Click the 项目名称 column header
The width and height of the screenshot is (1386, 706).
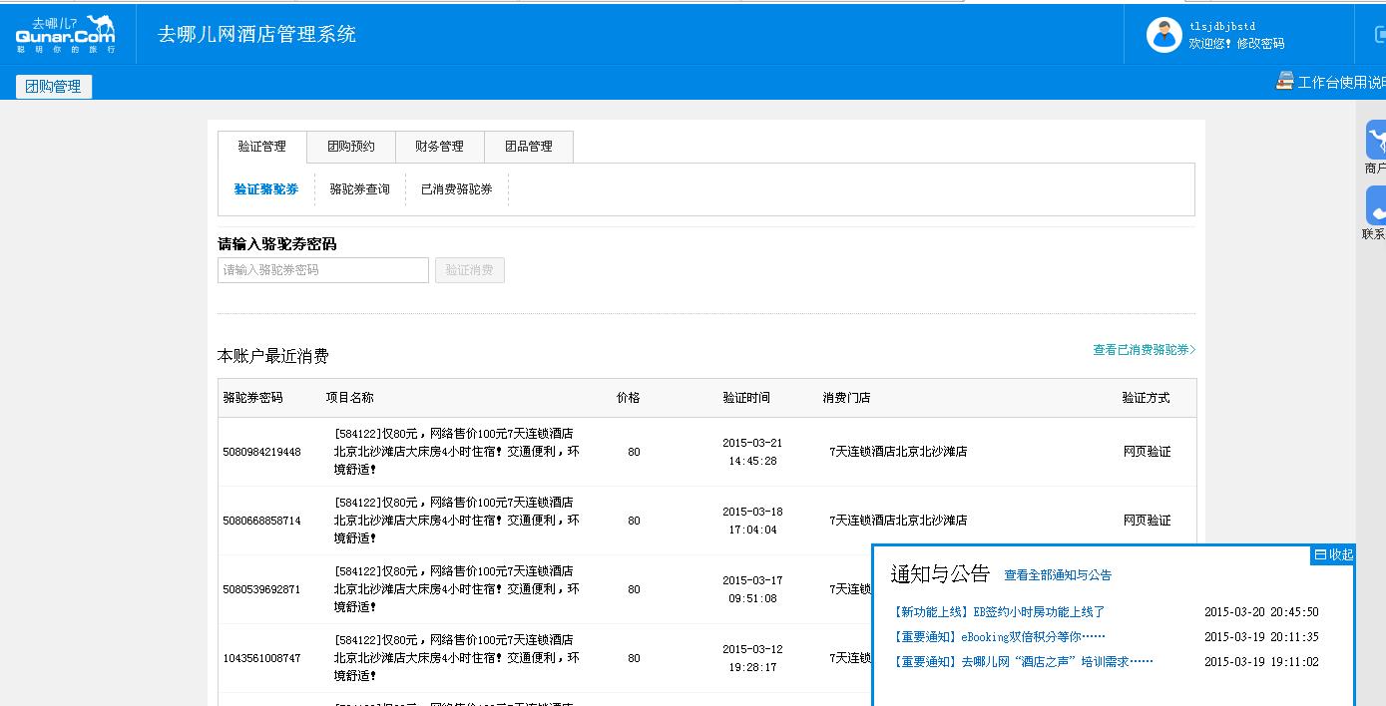(349, 398)
